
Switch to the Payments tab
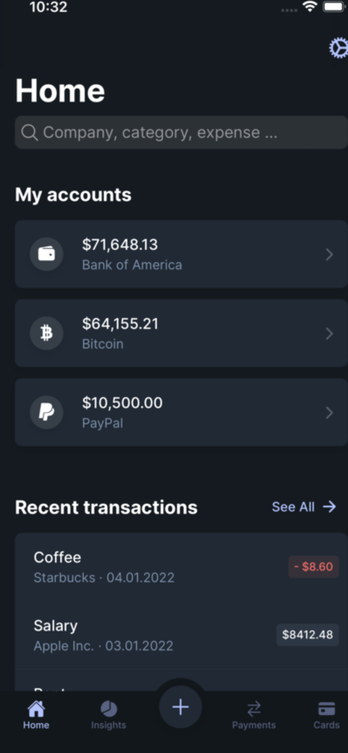tap(254, 714)
